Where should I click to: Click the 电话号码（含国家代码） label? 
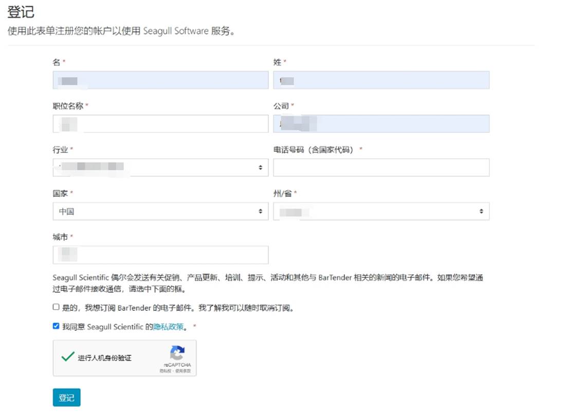pos(314,150)
